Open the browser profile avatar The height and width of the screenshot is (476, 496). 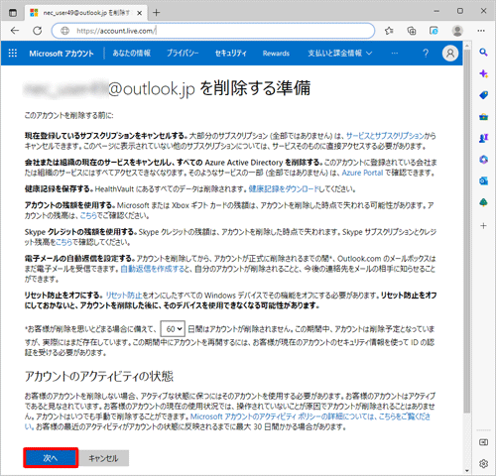457,31
